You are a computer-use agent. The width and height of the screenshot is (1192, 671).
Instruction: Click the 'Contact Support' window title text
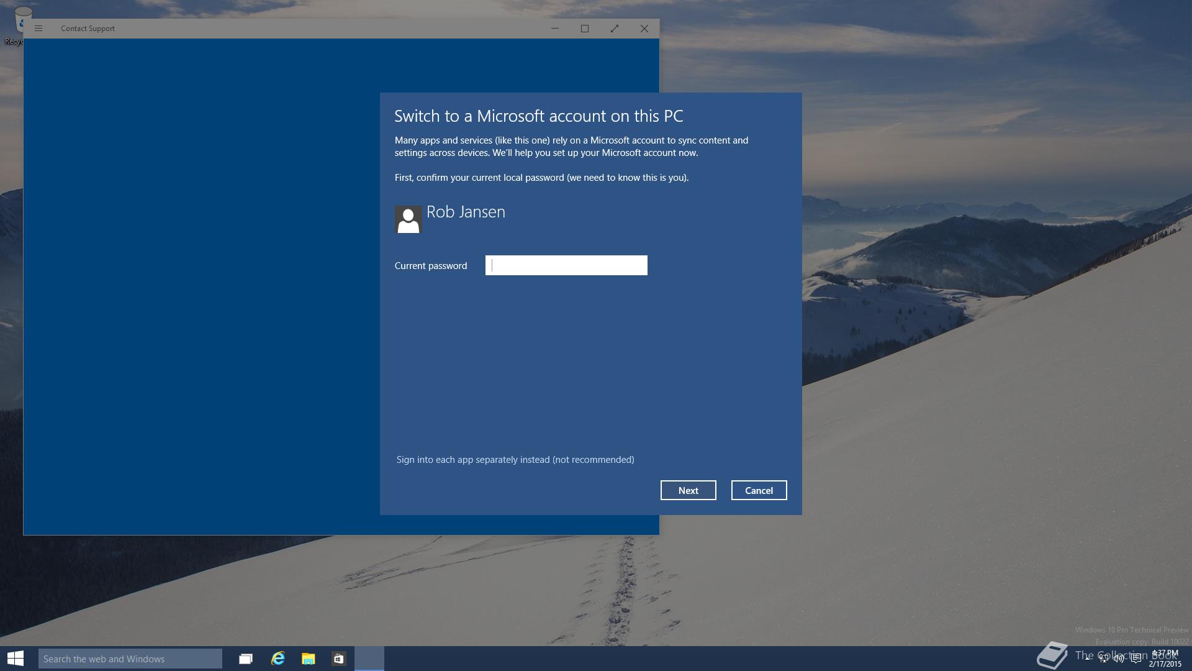[88, 29]
